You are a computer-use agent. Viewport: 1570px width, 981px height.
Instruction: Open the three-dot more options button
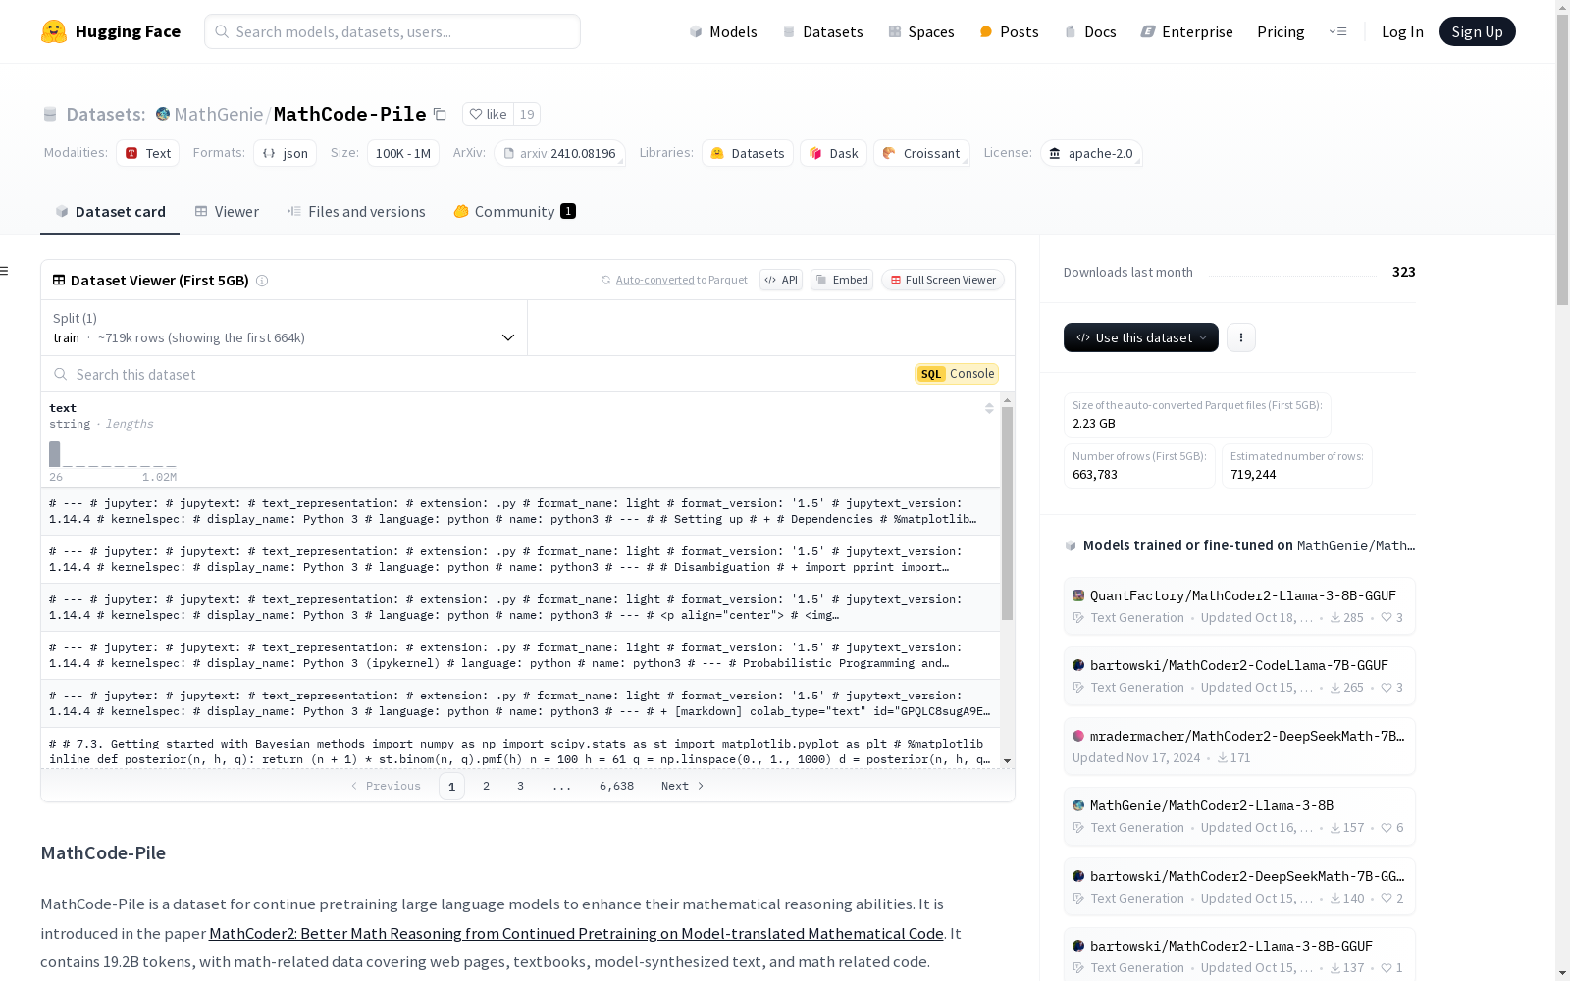pyautogui.click(x=1241, y=337)
